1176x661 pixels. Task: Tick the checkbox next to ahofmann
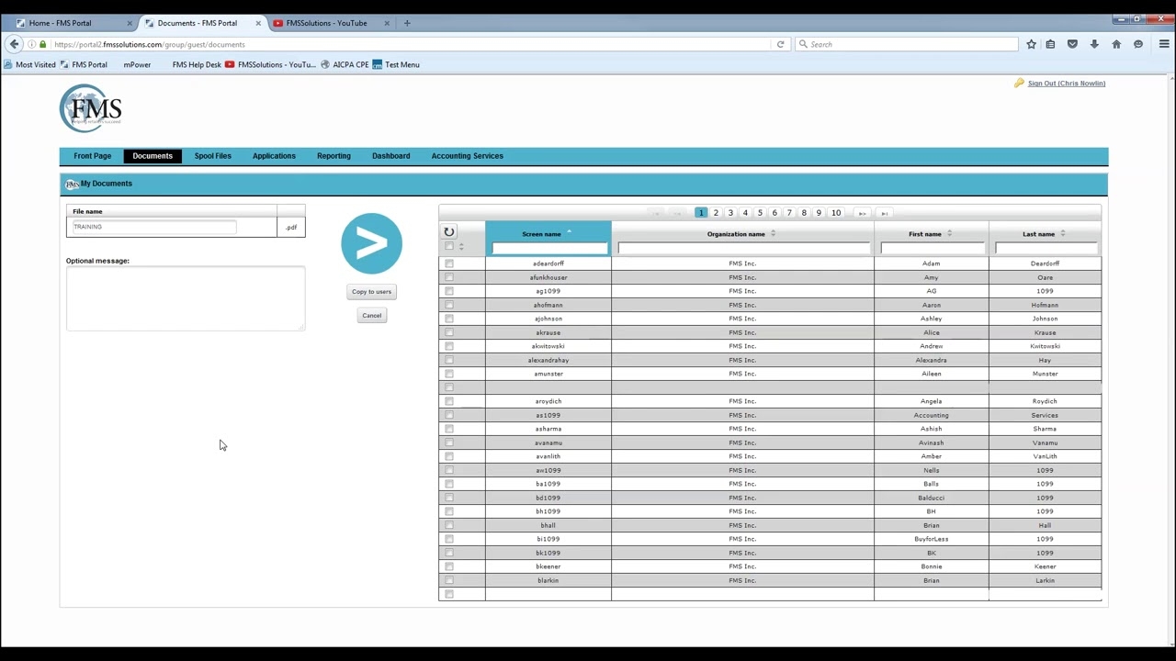click(449, 305)
